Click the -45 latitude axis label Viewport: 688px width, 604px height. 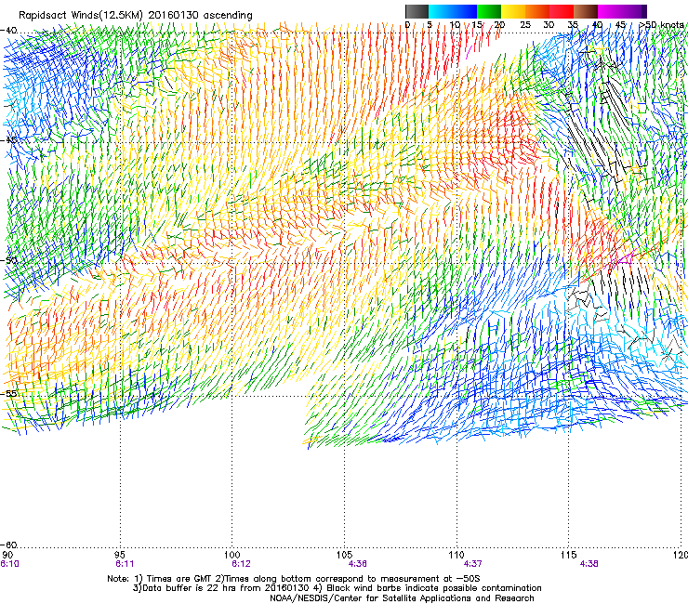(8, 140)
